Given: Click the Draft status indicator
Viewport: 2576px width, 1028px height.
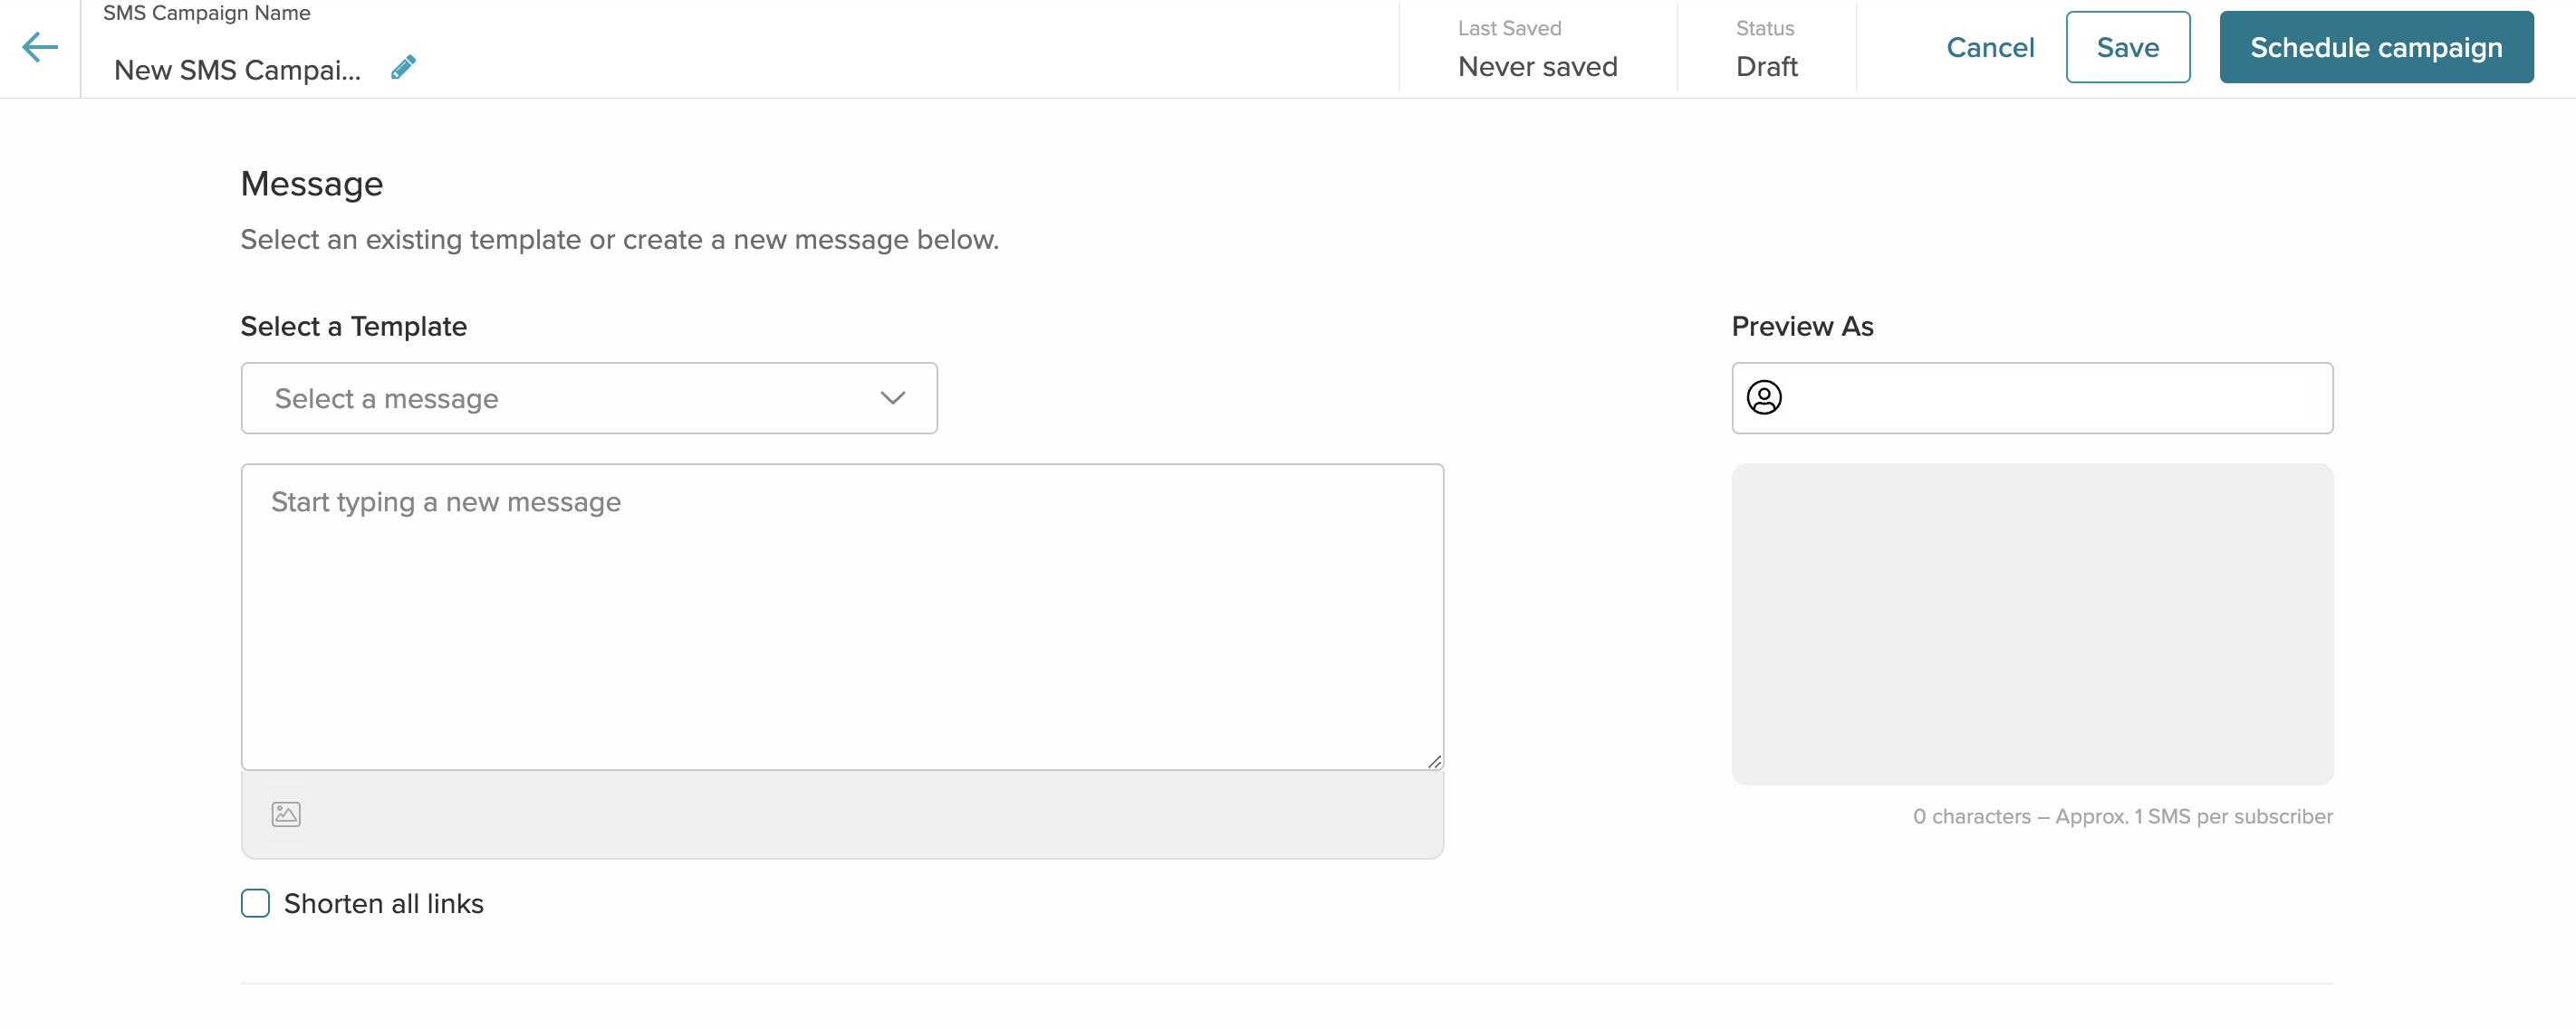Looking at the screenshot, I should point(1766,67).
